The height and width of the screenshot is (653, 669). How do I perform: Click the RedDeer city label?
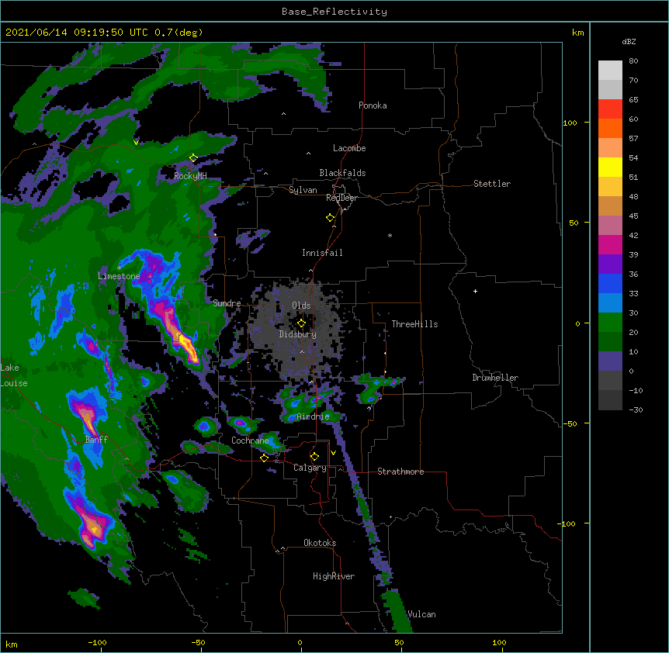coord(341,198)
